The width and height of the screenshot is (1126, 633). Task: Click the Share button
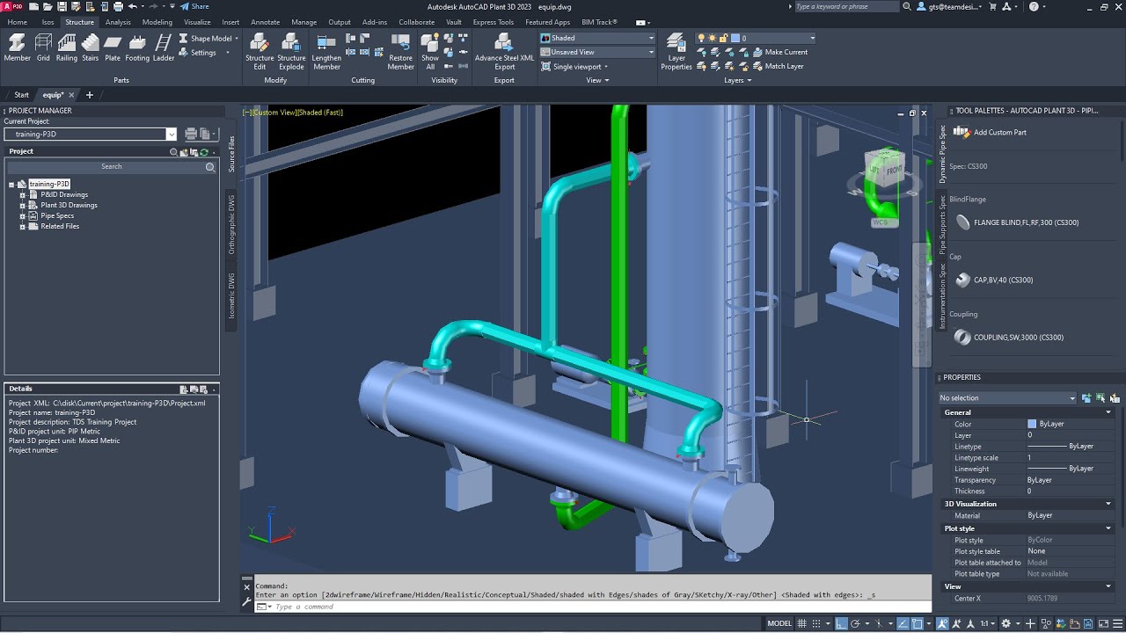tap(194, 6)
